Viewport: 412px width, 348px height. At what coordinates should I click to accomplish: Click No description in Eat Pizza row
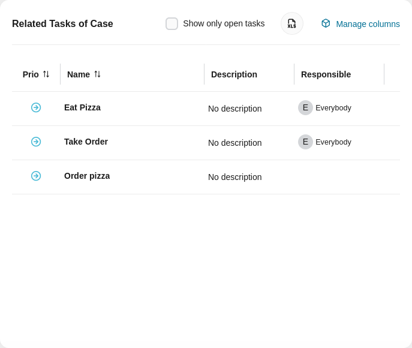(x=235, y=109)
